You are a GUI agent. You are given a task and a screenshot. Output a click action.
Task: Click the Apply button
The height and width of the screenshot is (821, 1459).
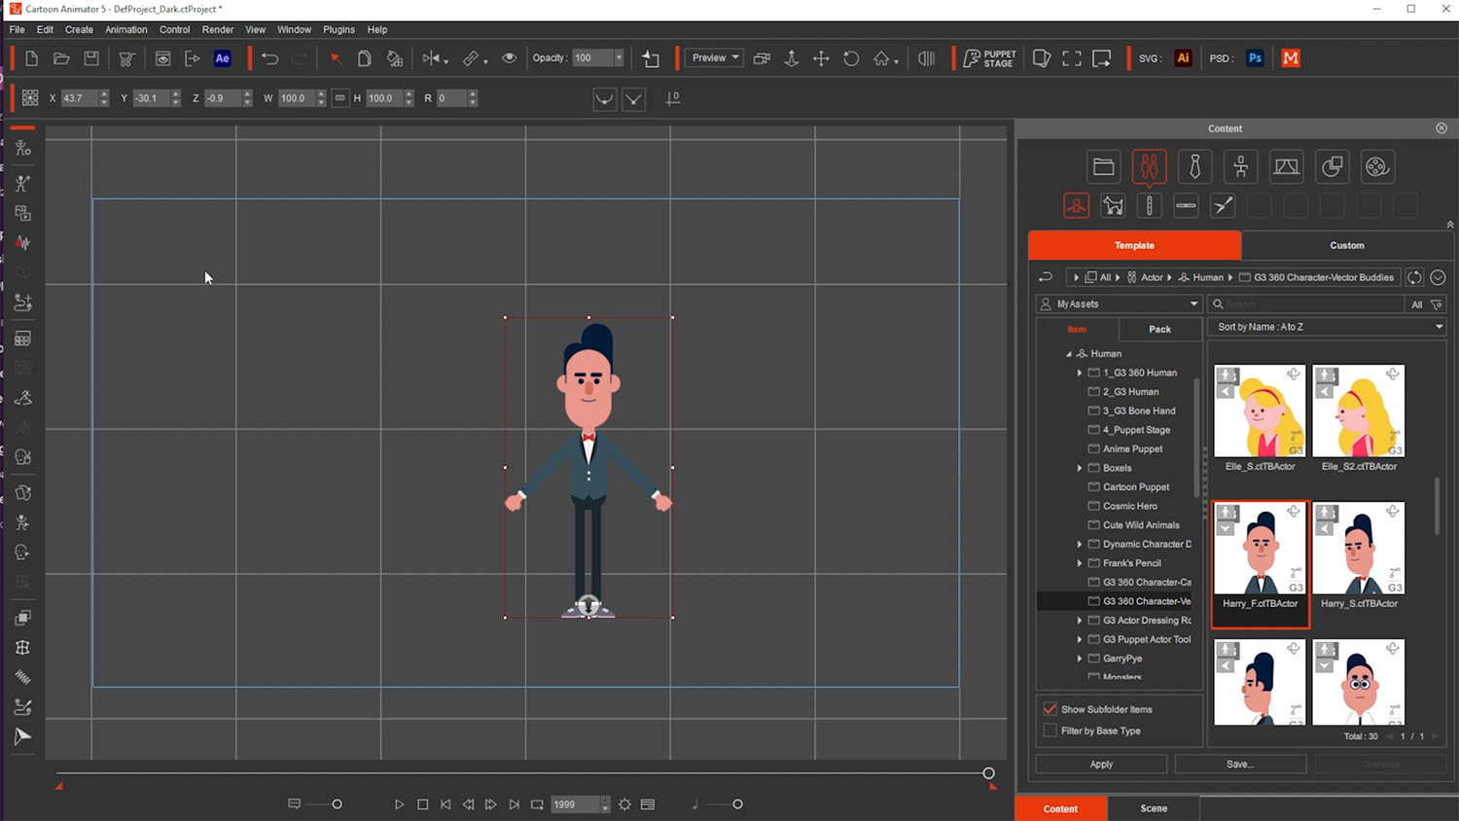pyautogui.click(x=1101, y=765)
